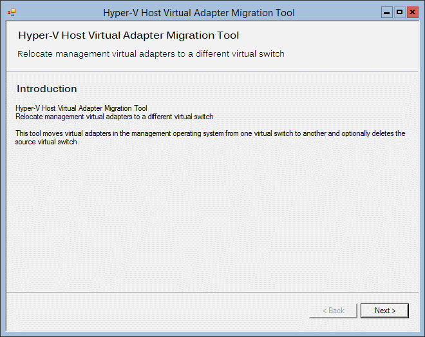Image resolution: width=425 pixels, height=337 pixels.
Task: Close the Migration Tool window
Action: point(412,12)
